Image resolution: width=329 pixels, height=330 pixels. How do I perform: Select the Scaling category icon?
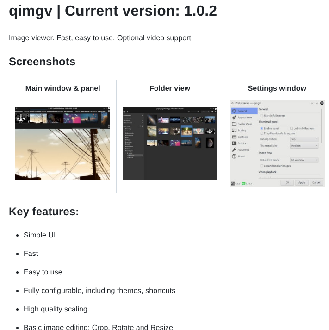[234, 131]
